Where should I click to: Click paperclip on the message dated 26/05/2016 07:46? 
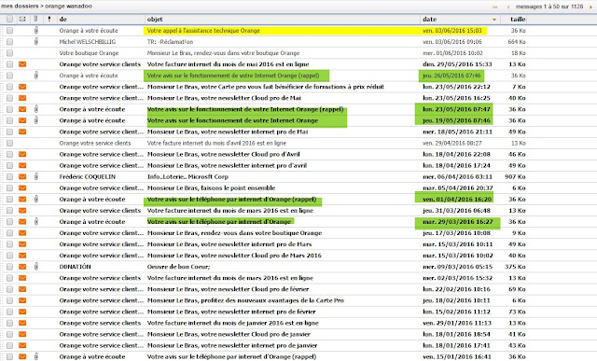(x=35, y=76)
